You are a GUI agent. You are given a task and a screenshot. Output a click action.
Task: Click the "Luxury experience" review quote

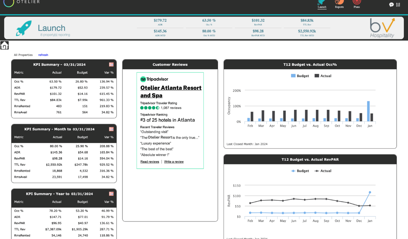(156, 143)
